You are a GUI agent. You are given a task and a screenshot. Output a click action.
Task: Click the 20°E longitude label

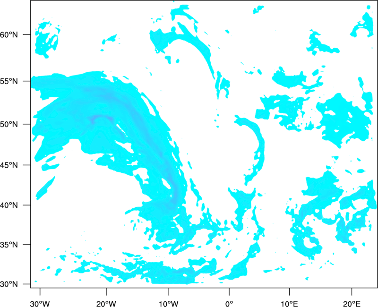(x=352, y=304)
